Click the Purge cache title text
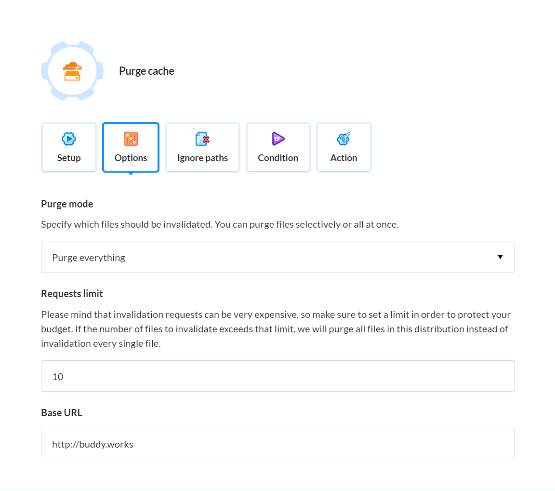This screenshot has height=491, width=555. point(146,71)
